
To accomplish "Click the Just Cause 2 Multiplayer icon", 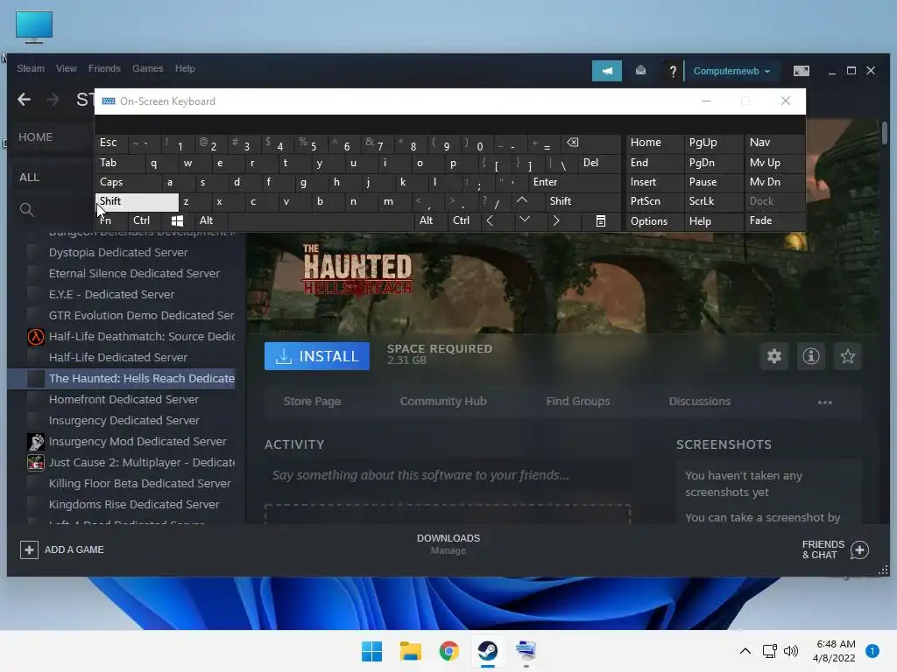I will point(36,462).
